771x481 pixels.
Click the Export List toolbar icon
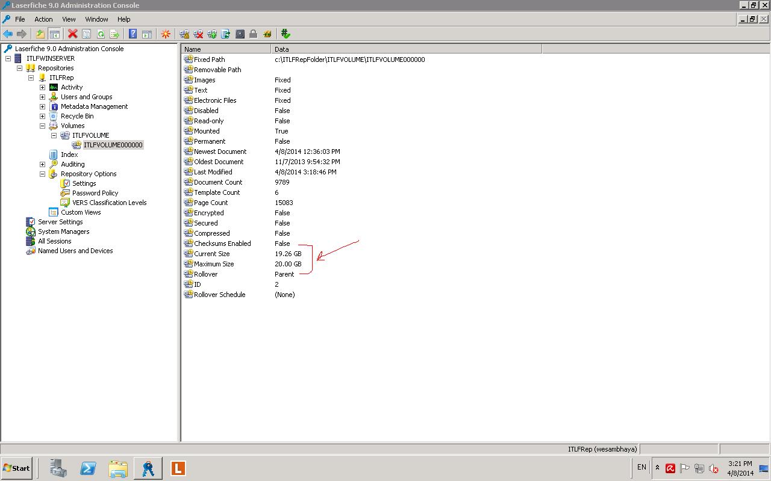(x=114, y=34)
